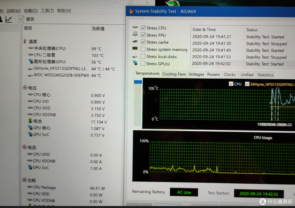
Task: Click the AIDA64 flame icon in title bar
Action: 131,11
